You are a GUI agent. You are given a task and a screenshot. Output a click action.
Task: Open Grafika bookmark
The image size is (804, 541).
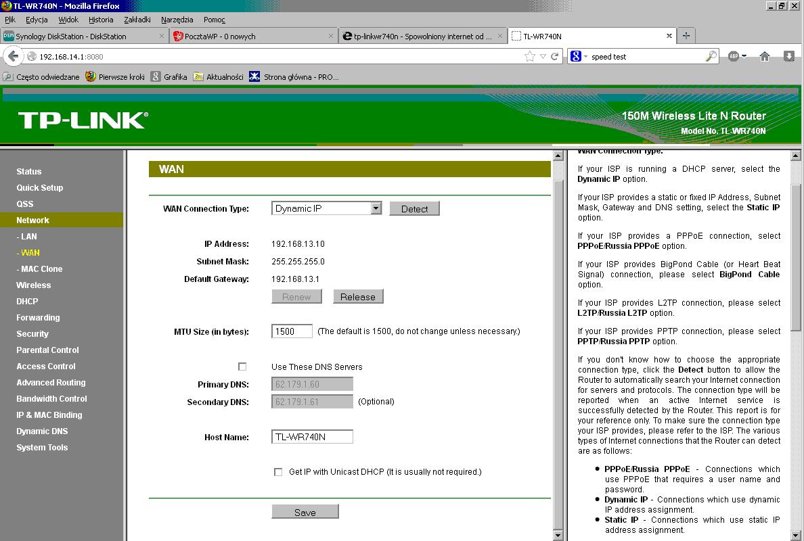click(x=169, y=77)
